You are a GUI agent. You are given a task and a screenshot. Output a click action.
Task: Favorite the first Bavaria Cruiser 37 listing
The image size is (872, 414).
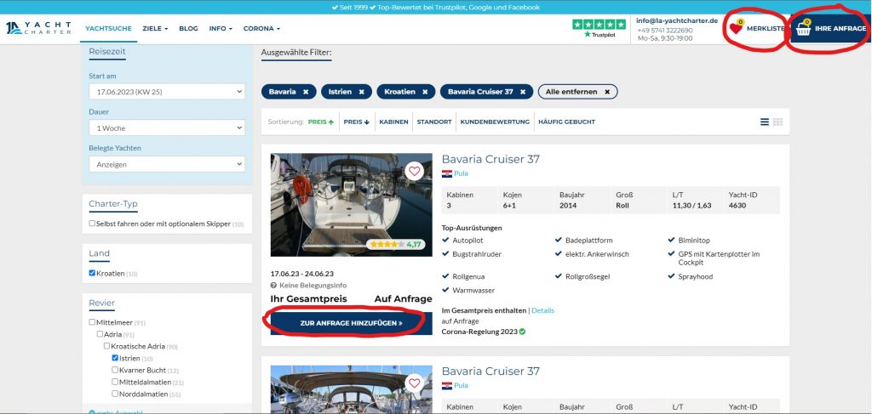point(415,171)
